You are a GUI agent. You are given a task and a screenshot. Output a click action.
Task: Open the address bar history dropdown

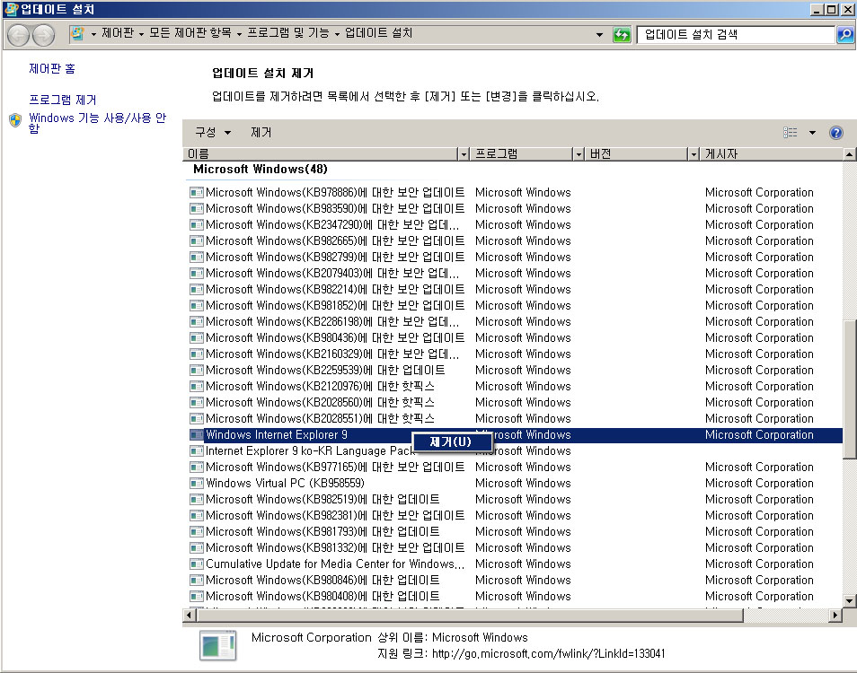coord(599,35)
